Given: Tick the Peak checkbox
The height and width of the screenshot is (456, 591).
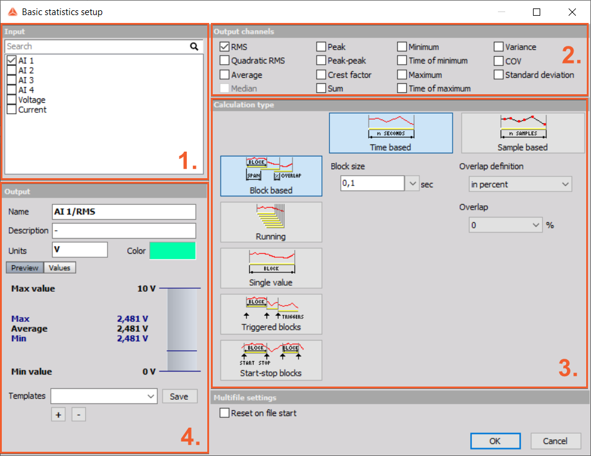Looking at the screenshot, I should pos(321,47).
